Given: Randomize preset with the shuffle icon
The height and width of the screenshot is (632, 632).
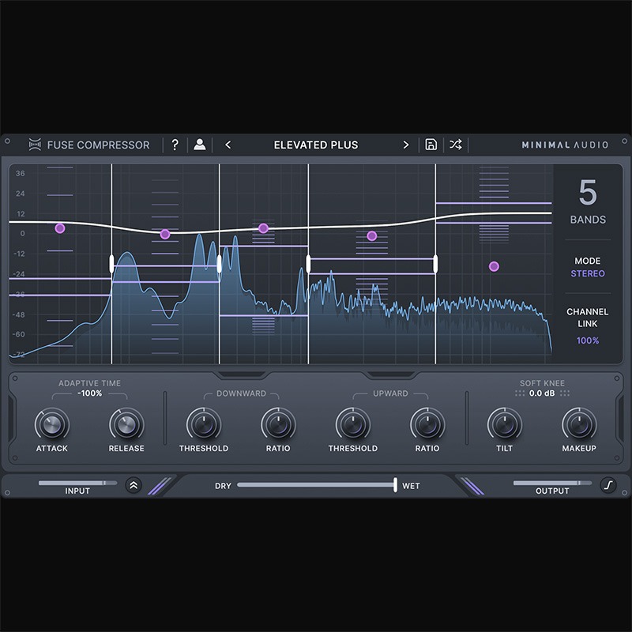Looking at the screenshot, I should tap(456, 145).
